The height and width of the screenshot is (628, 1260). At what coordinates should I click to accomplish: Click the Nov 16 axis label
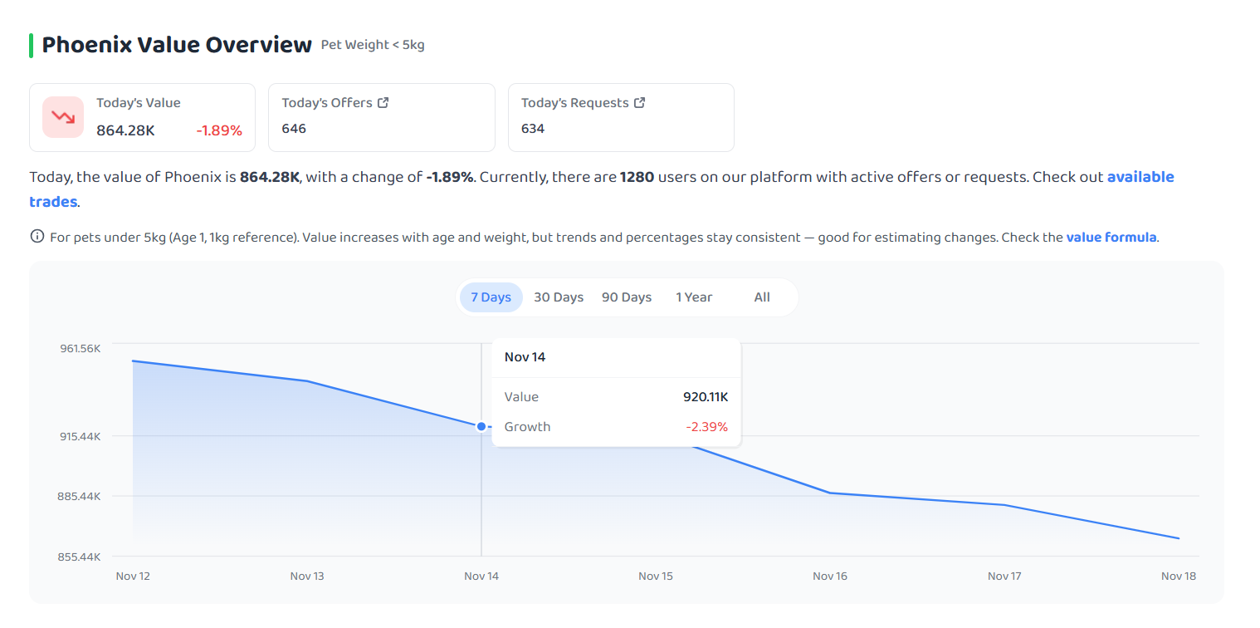(x=830, y=576)
